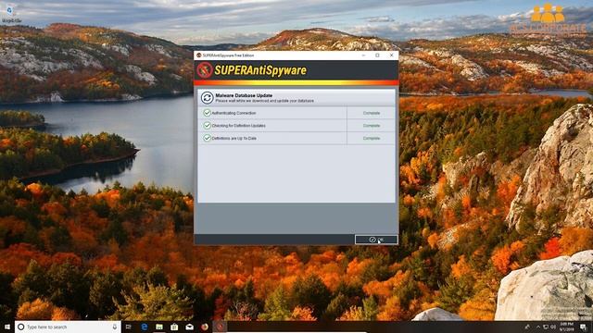Click the volume icon in system tray
This screenshot has height=333, width=593.
(553, 327)
